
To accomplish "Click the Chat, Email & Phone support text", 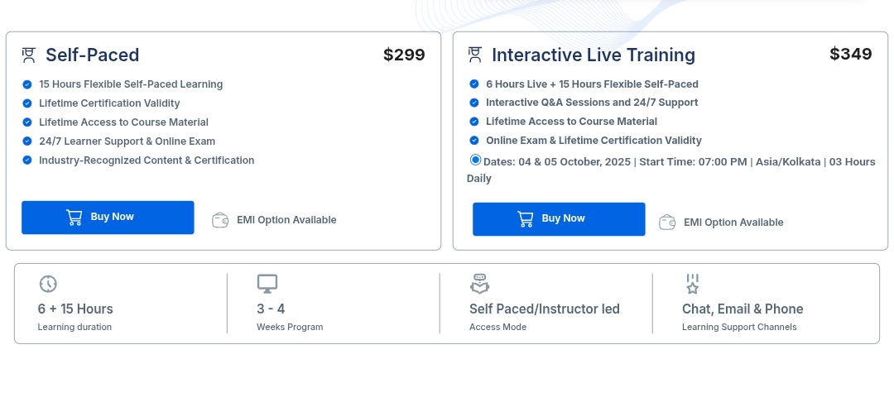I will pyautogui.click(x=743, y=309).
